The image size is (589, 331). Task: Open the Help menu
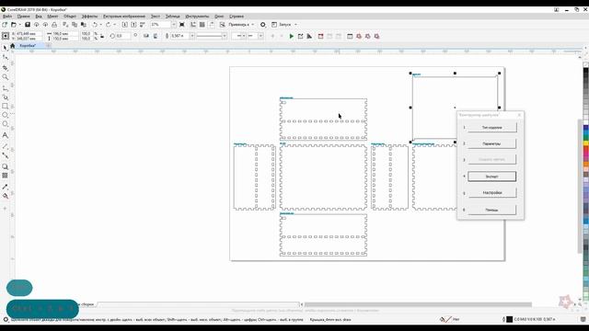[x=237, y=17]
